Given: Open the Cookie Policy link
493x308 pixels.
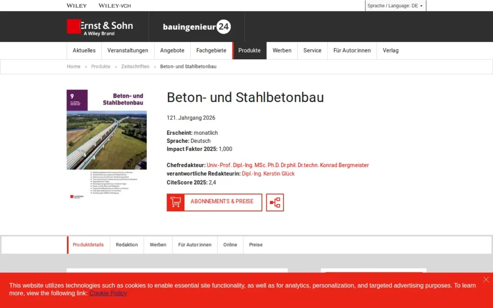Looking at the screenshot, I should click(x=108, y=293).
